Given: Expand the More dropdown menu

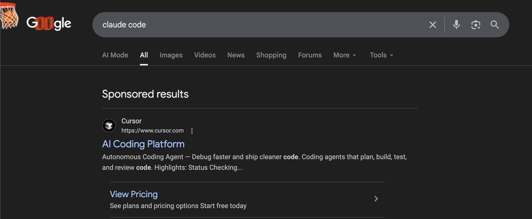Looking at the screenshot, I should pos(345,55).
